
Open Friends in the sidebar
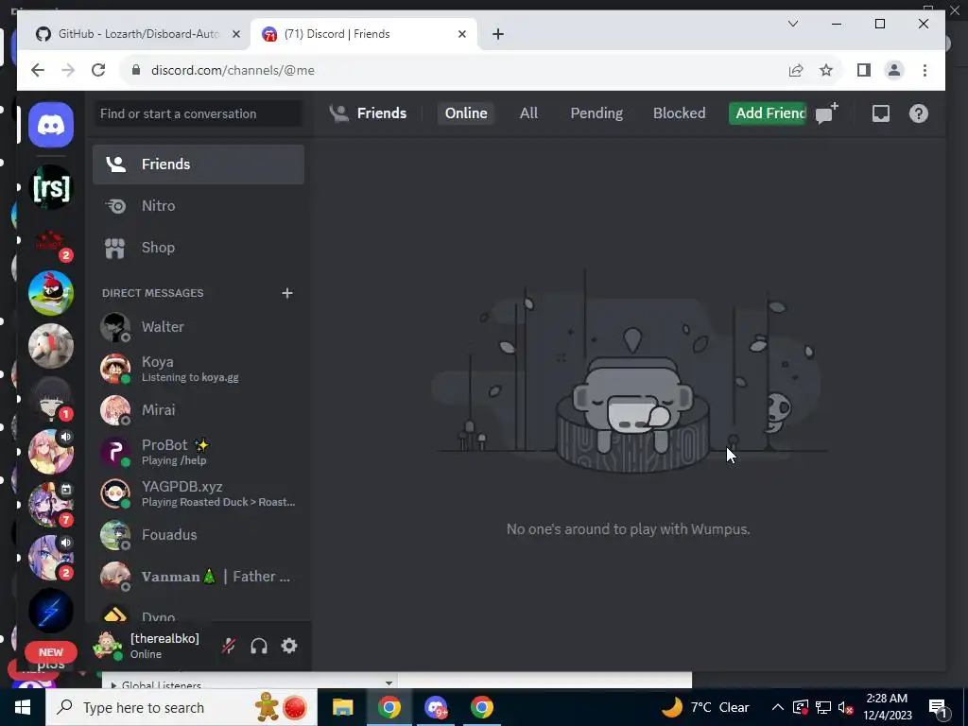199,164
